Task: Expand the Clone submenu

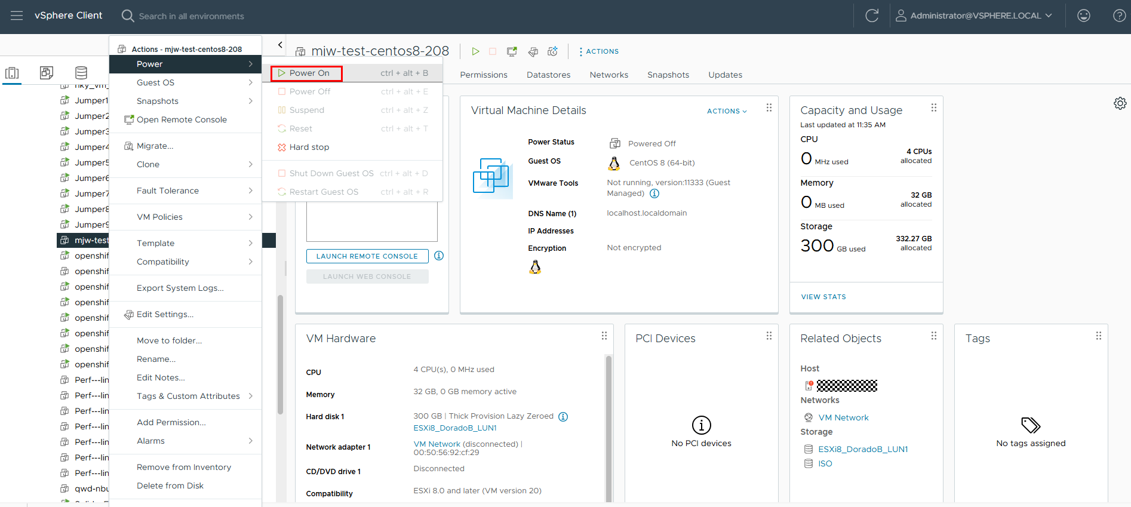Action: tap(185, 164)
